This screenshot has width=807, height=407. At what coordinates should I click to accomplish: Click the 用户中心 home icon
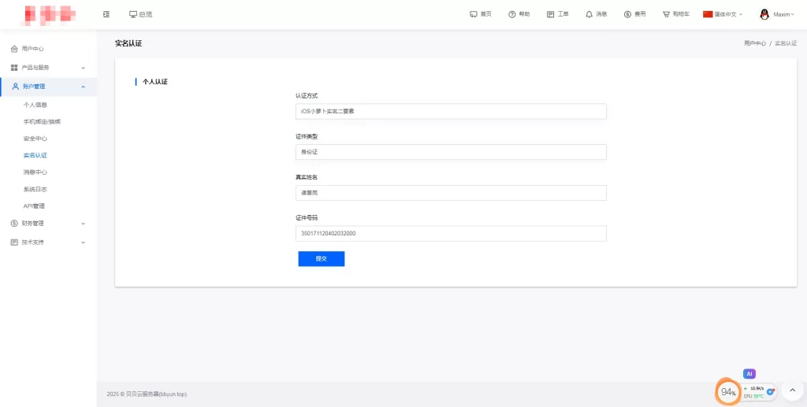coord(14,49)
